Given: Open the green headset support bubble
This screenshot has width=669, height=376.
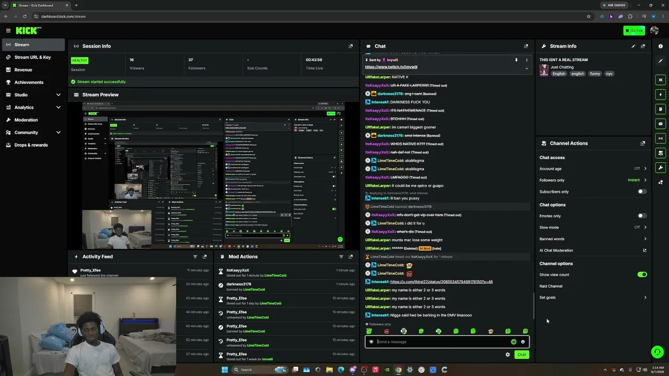Looking at the screenshot, I should coord(658,352).
